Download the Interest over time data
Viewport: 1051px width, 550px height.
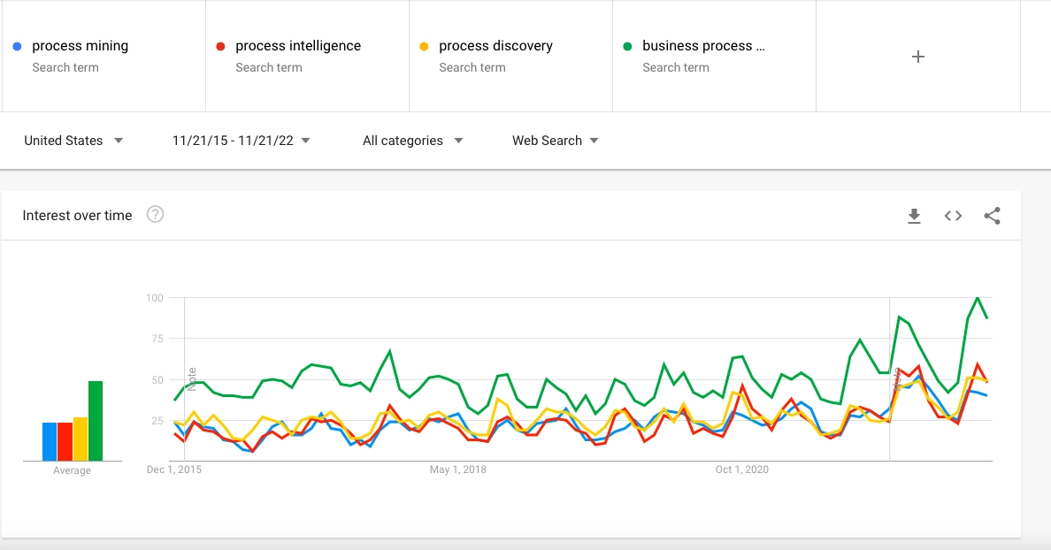pyautogui.click(x=915, y=216)
